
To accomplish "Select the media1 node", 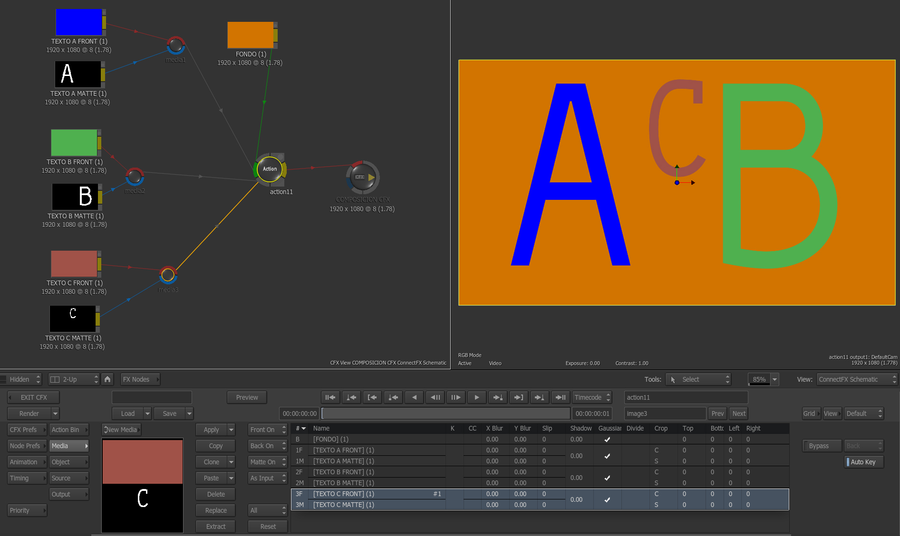I will [x=175, y=46].
